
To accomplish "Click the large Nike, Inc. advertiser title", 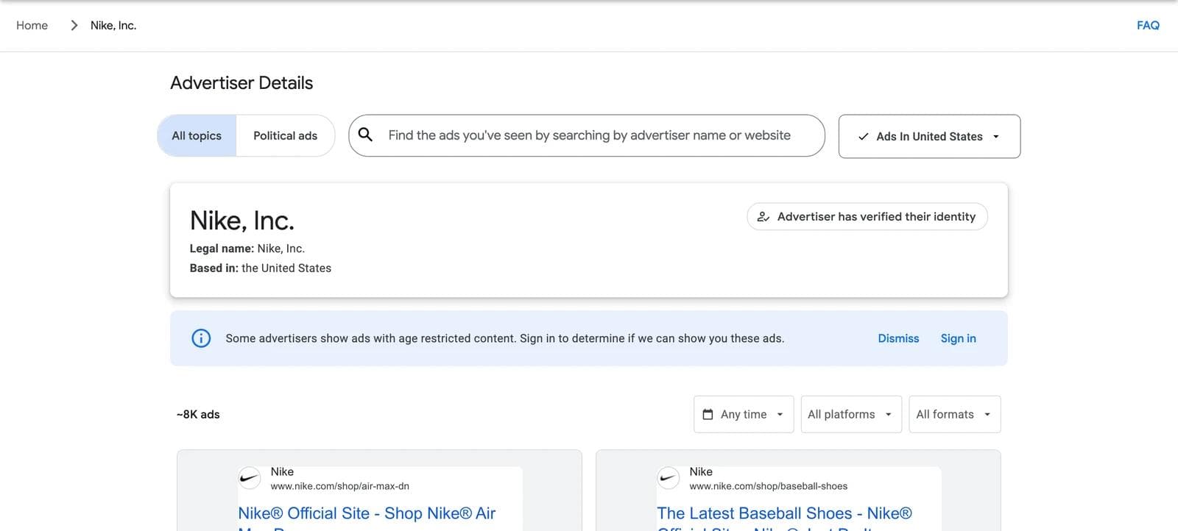I will pyautogui.click(x=242, y=220).
